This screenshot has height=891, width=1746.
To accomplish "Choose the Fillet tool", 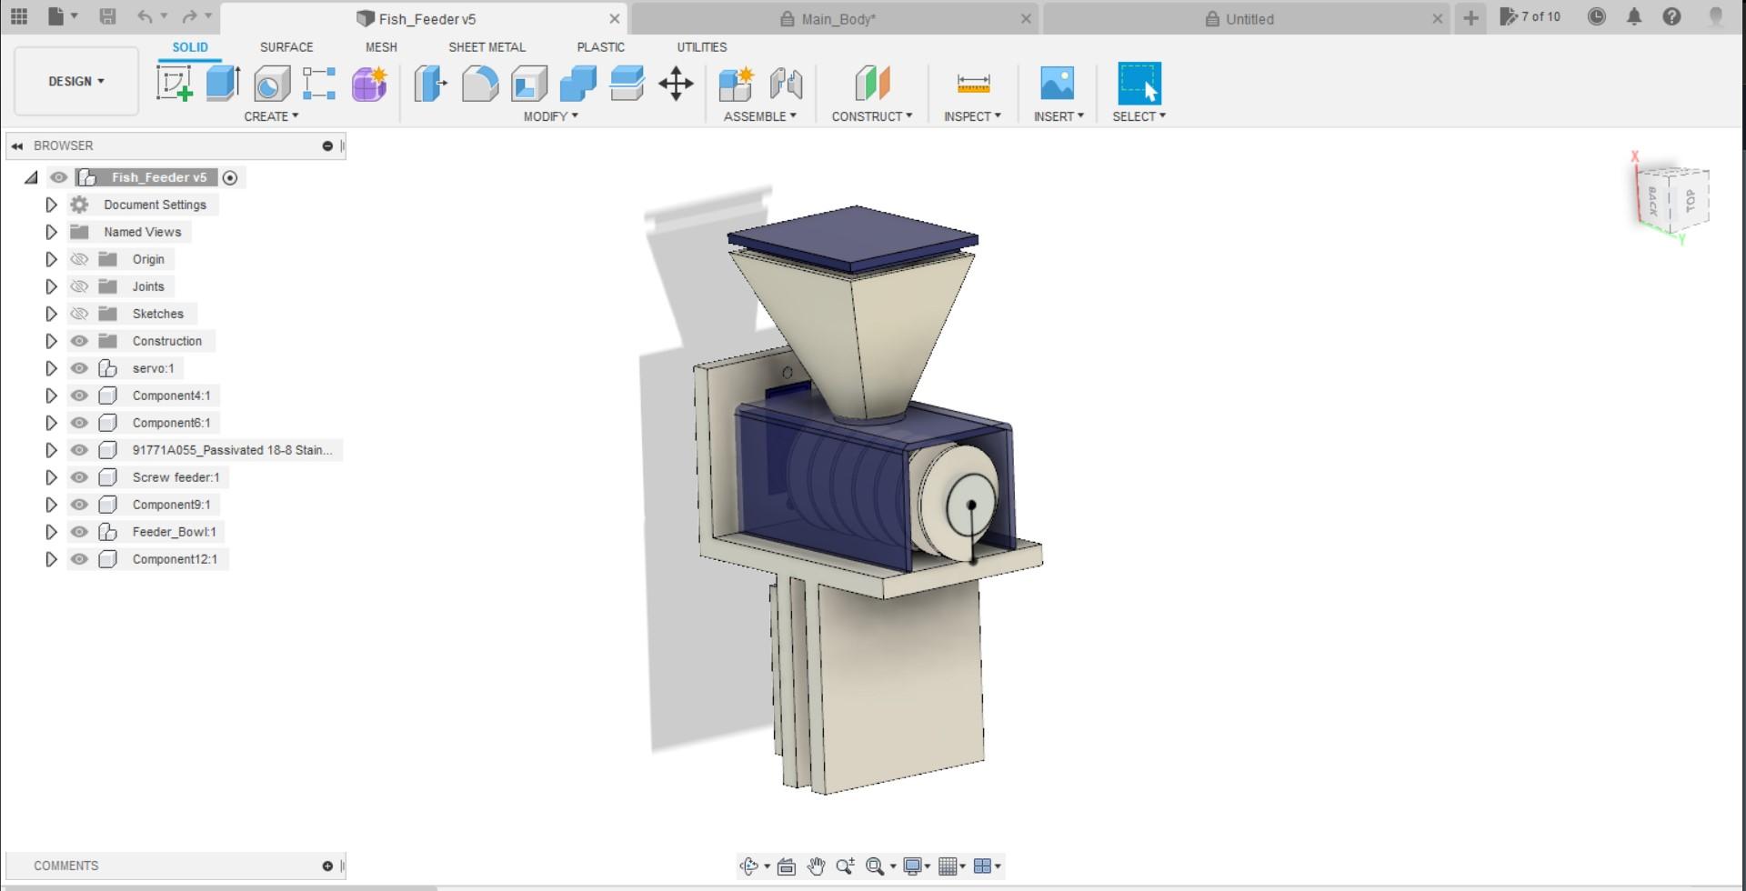I will click(x=480, y=84).
